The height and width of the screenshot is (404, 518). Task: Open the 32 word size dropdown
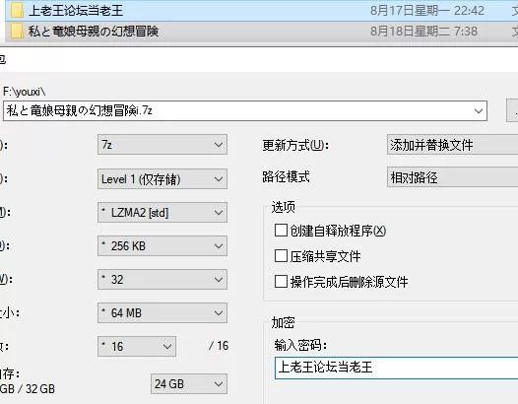(x=162, y=280)
